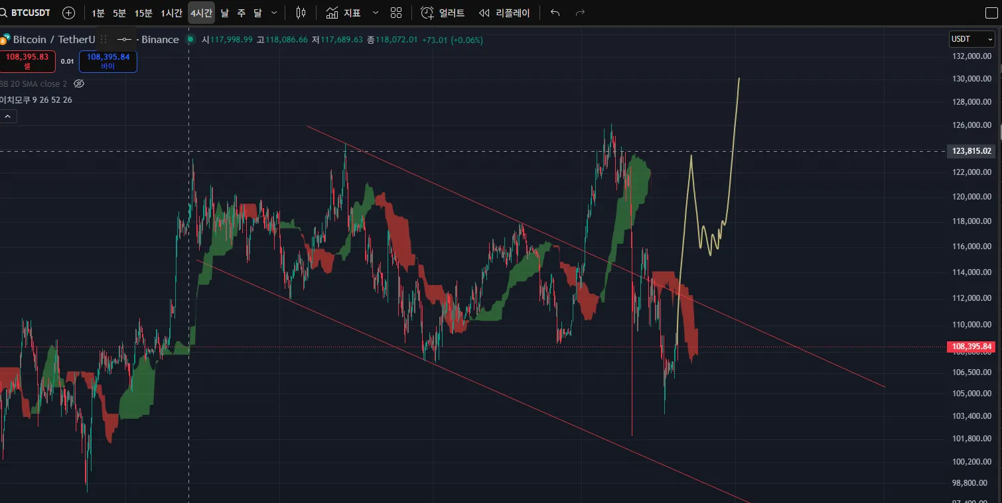Viewport: 1002px width, 503px height.
Task: Switch to the 1시간 timeframe
Action: point(171,13)
